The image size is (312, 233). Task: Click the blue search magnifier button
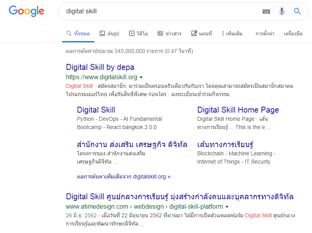(x=297, y=11)
